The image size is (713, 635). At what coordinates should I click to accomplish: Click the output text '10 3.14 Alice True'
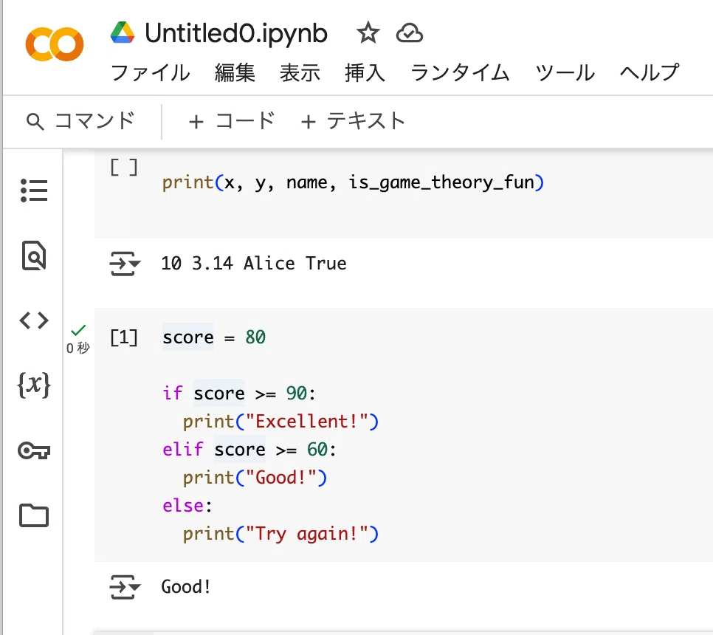click(x=254, y=264)
